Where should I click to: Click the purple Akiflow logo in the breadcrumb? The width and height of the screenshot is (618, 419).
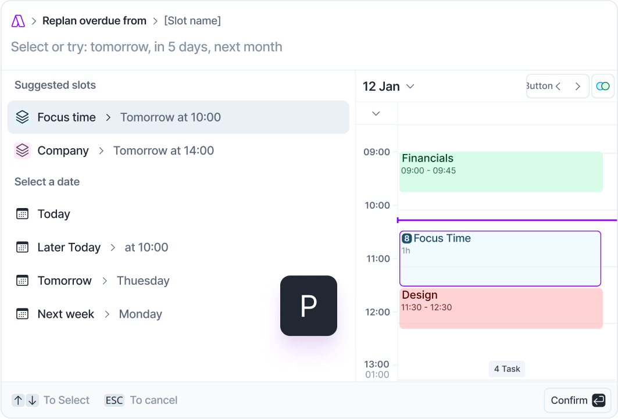tap(17, 20)
